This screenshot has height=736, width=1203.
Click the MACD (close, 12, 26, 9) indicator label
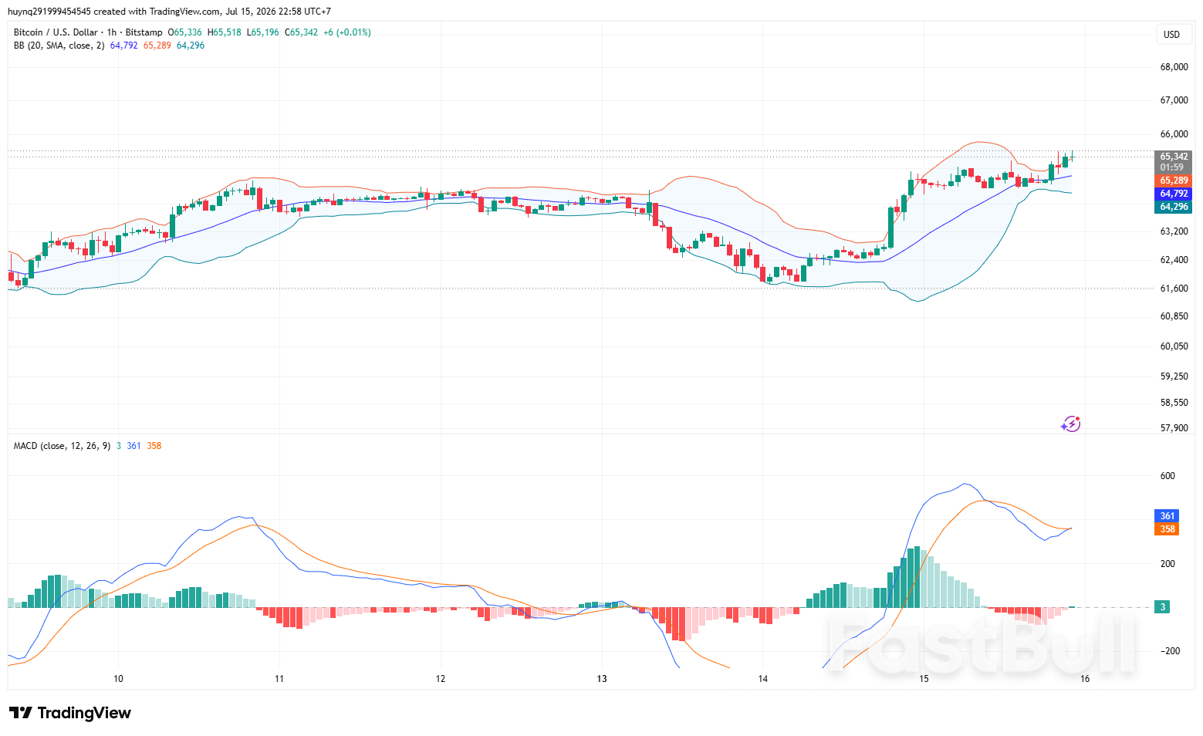(62, 446)
